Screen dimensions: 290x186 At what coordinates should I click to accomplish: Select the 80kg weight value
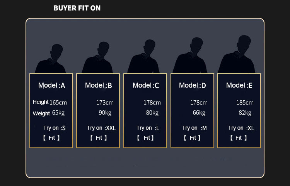pyautogui.click(x=152, y=113)
